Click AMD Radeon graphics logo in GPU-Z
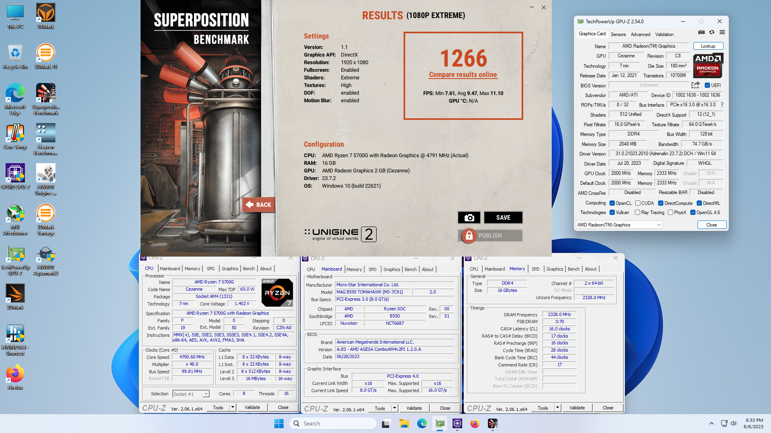Viewport: 771px width, 433px height. click(708, 65)
